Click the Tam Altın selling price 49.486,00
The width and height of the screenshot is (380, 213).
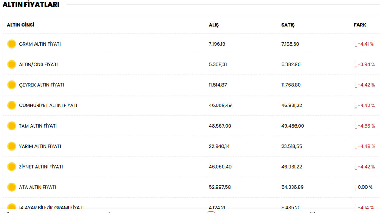(292, 126)
